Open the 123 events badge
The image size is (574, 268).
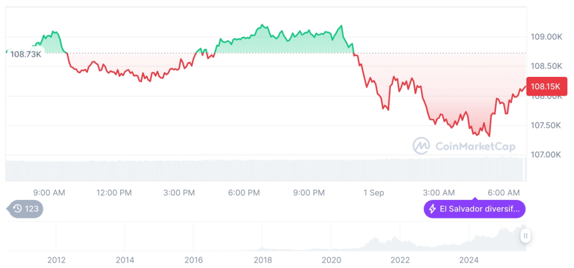pyautogui.click(x=26, y=209)
